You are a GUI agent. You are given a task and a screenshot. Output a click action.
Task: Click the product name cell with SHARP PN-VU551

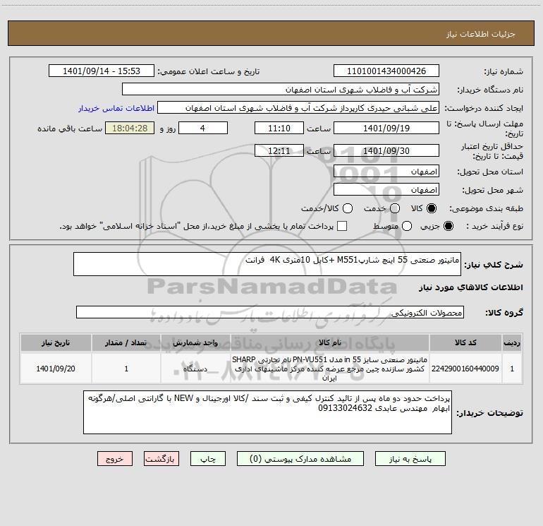pos(330,369)
